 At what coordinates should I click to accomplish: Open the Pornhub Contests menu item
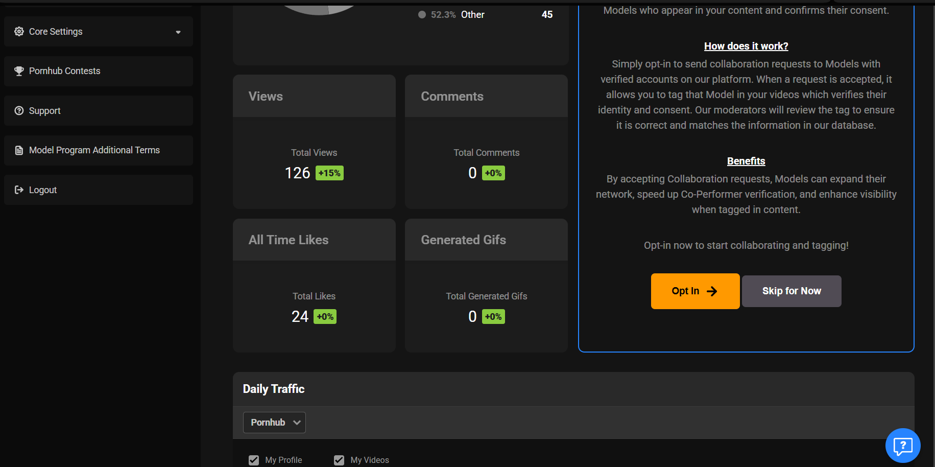(99, 71)
